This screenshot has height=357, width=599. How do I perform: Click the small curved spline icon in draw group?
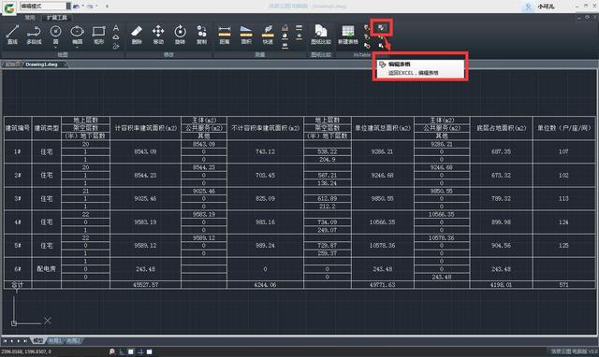click(x=116, y=46)
